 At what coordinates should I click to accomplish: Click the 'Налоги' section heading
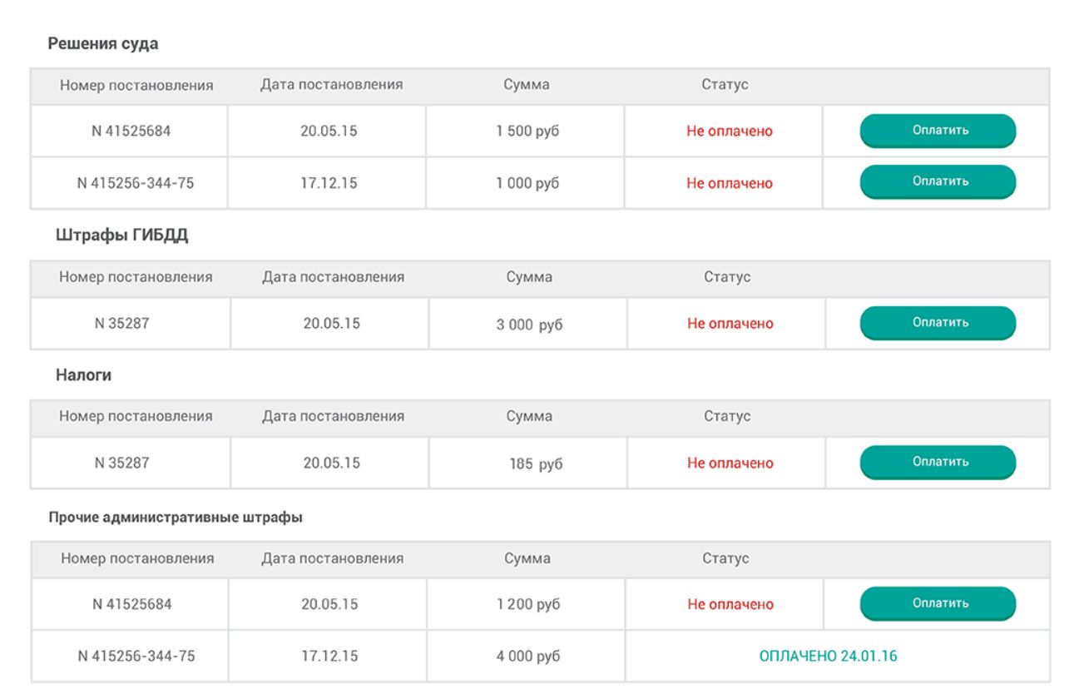83,375
